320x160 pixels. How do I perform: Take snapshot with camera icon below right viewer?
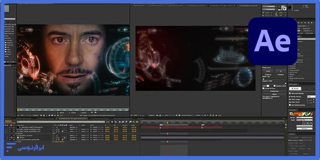157,115
